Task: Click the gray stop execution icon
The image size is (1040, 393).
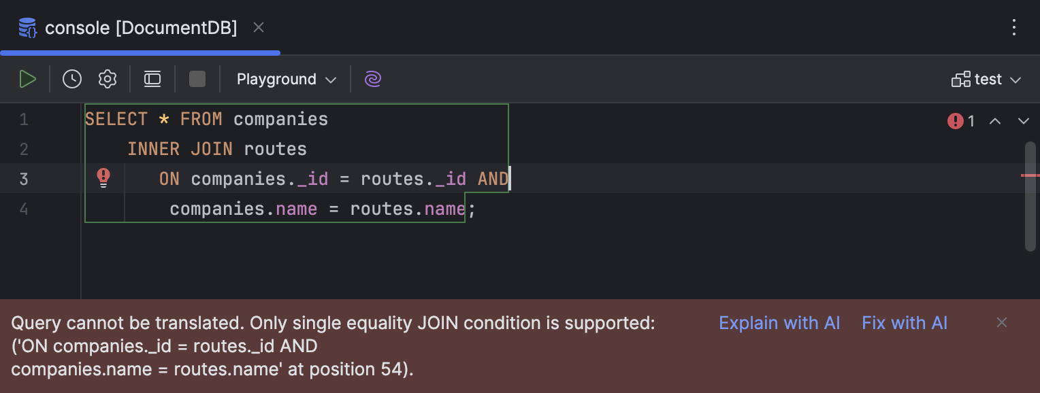Action: [x=197, y=78]
